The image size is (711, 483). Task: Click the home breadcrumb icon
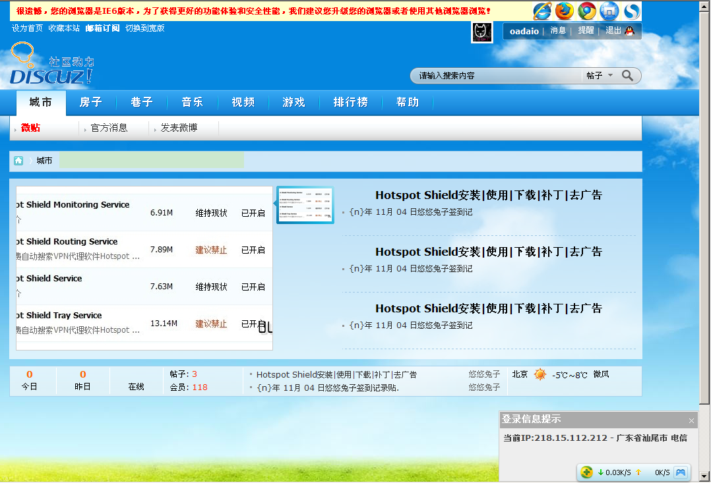pos(18,160)
